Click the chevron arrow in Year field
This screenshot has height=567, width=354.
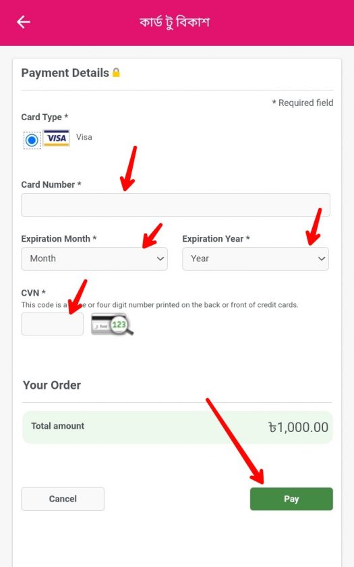pyautogui.click(x=322, y=259)
